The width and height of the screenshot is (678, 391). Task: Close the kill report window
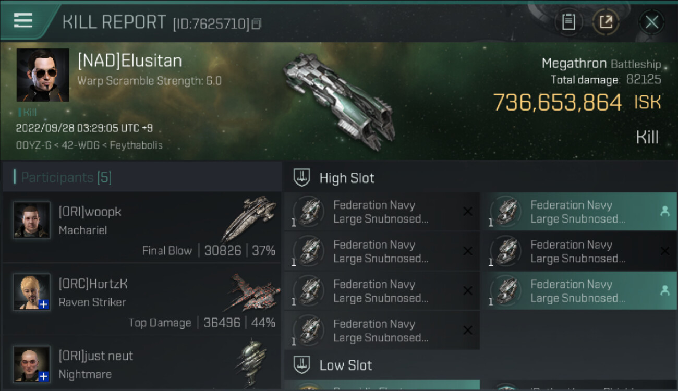[651, 22]
